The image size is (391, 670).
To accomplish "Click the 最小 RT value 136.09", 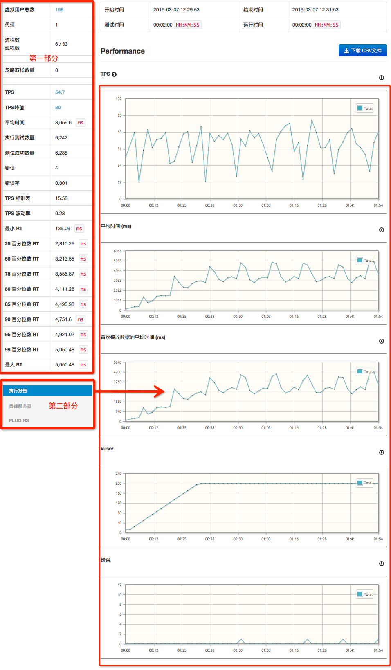I will coord(63,229).
